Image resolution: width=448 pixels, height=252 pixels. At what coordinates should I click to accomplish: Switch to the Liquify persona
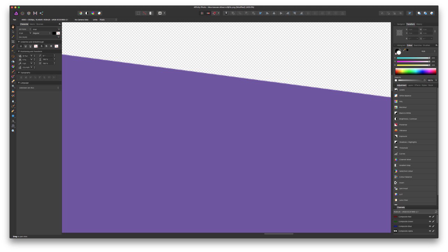[22, 13]
